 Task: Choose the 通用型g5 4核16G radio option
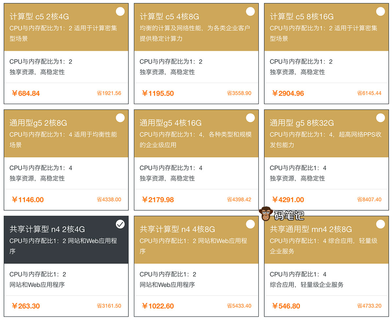tap(250, 118)
